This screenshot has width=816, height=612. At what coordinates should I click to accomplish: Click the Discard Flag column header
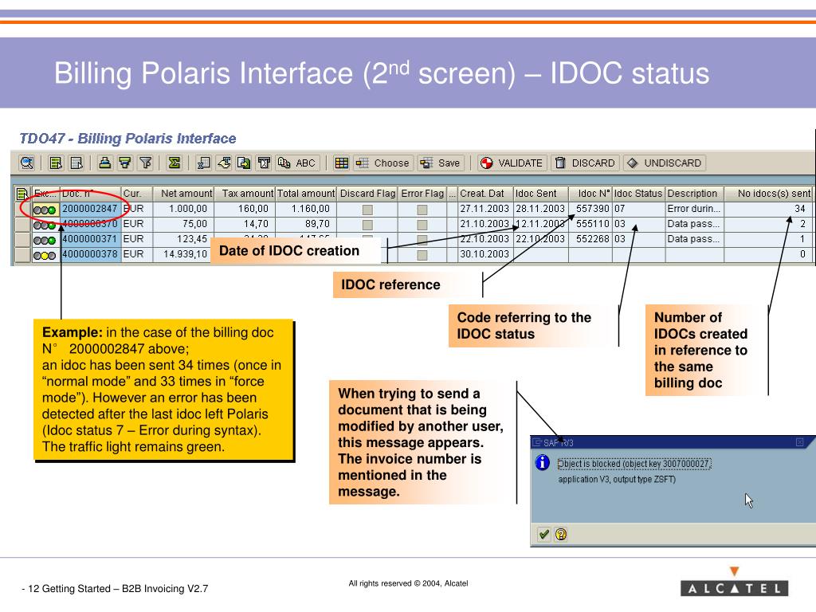click(367, 194)
